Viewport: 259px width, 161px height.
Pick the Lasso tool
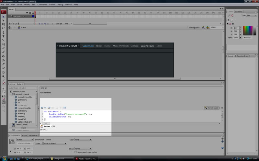point(3,28)
